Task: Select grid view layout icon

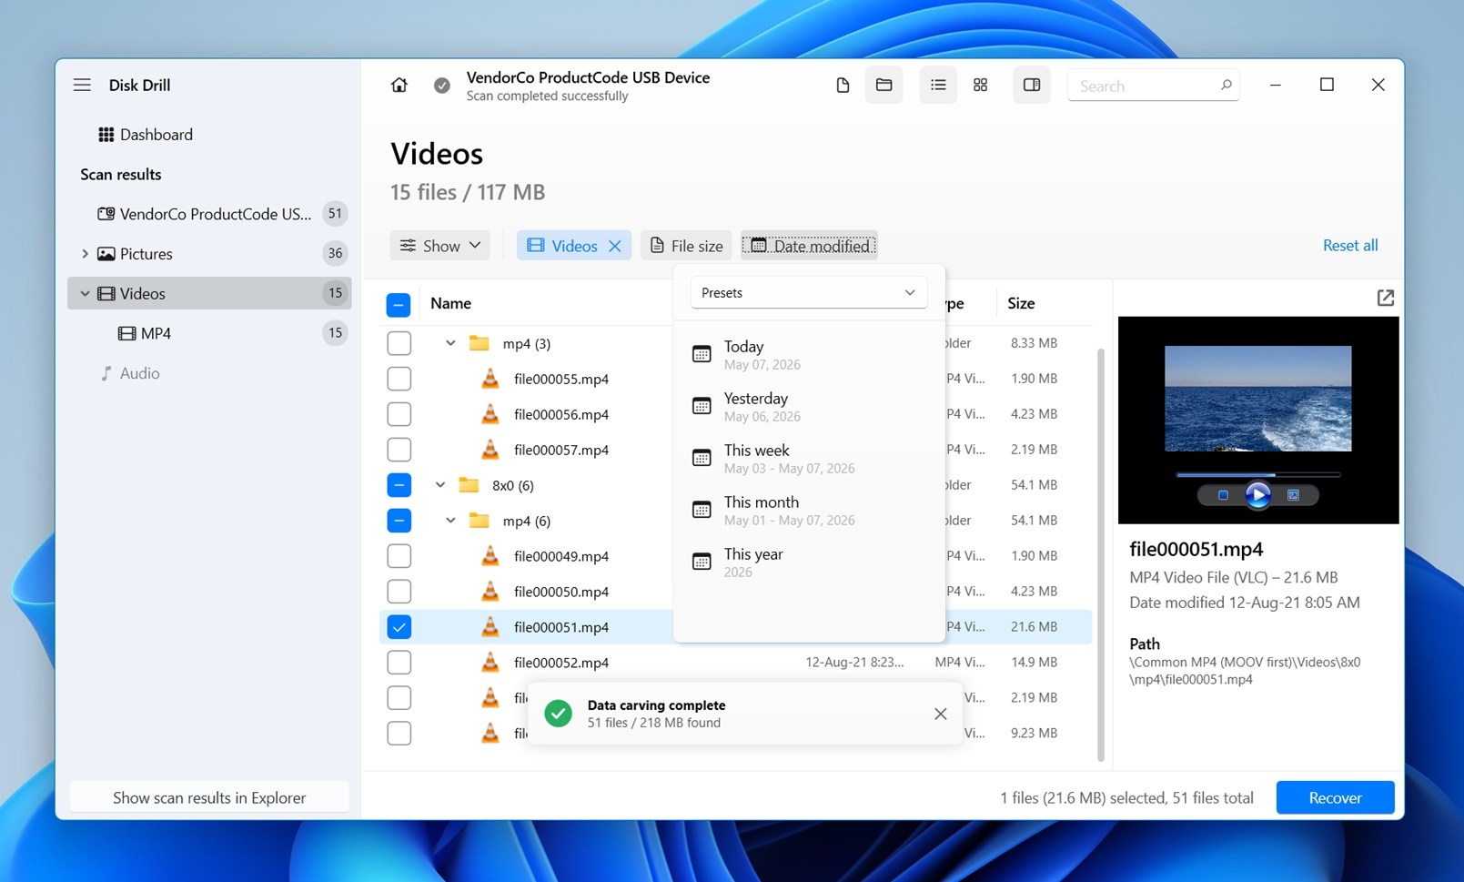Action: [980, 85]
